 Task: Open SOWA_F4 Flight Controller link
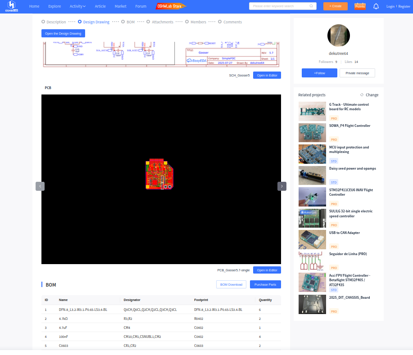coord(349,126)
